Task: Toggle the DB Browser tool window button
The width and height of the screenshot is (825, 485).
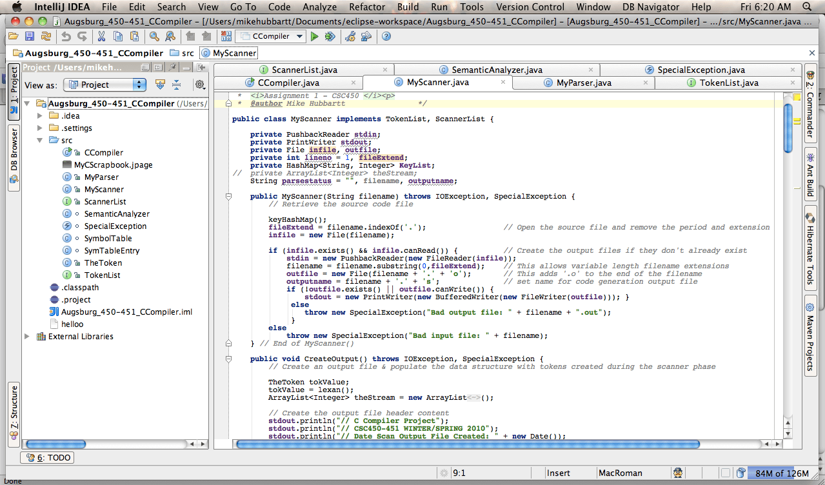Action: (13, 158)
